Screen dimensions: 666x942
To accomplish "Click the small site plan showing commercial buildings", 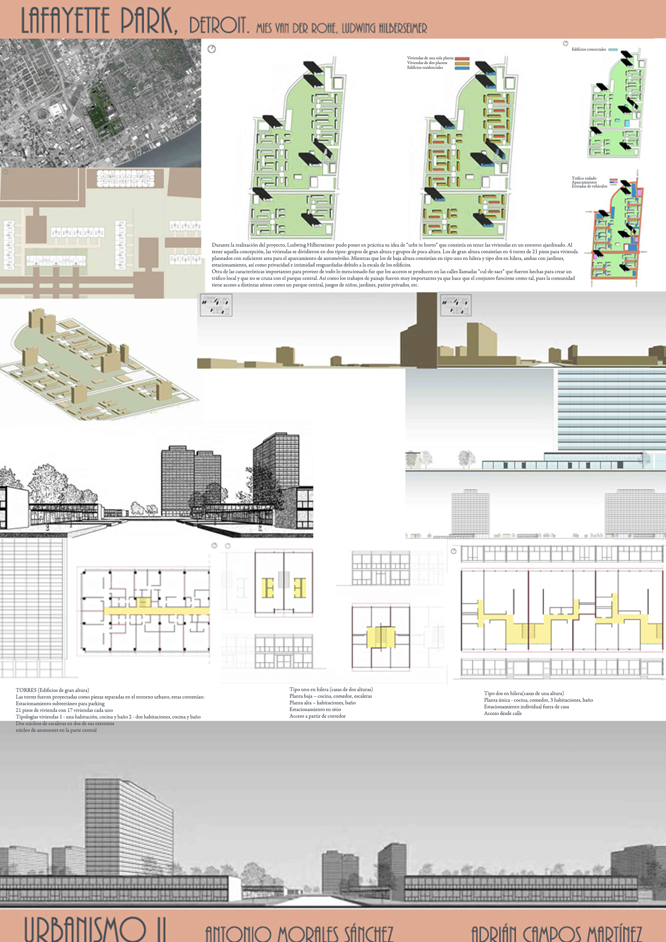I will point(618,103).
